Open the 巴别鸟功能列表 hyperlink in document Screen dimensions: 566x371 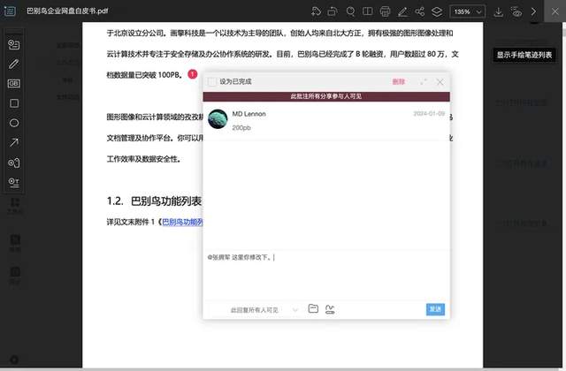(x=182, y=222)
